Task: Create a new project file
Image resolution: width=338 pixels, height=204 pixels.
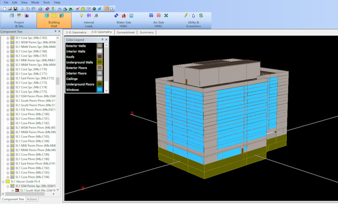Action: (x=4, y=9)
